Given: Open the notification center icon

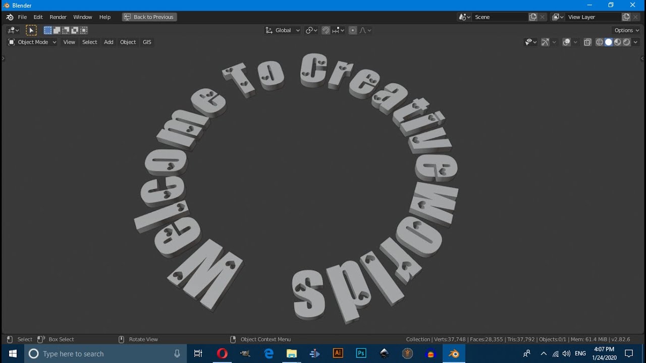Looking at the screenshot, I should (629, 354).
